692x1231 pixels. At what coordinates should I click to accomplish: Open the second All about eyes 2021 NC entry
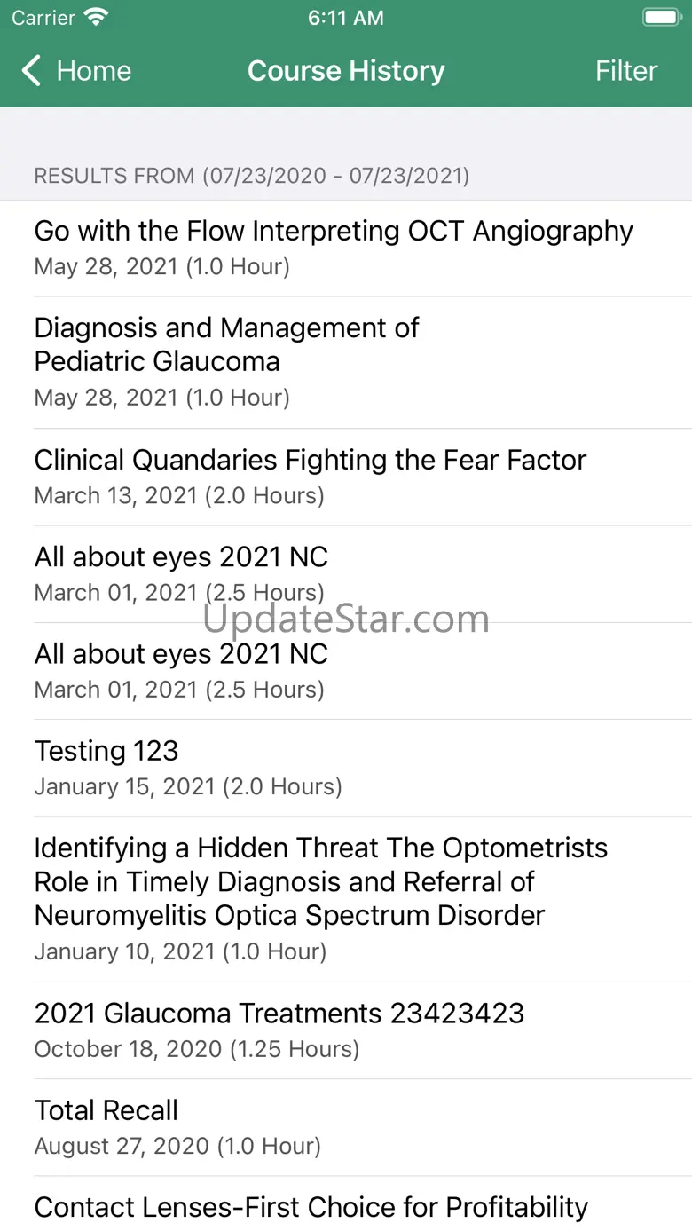point(346,670)
